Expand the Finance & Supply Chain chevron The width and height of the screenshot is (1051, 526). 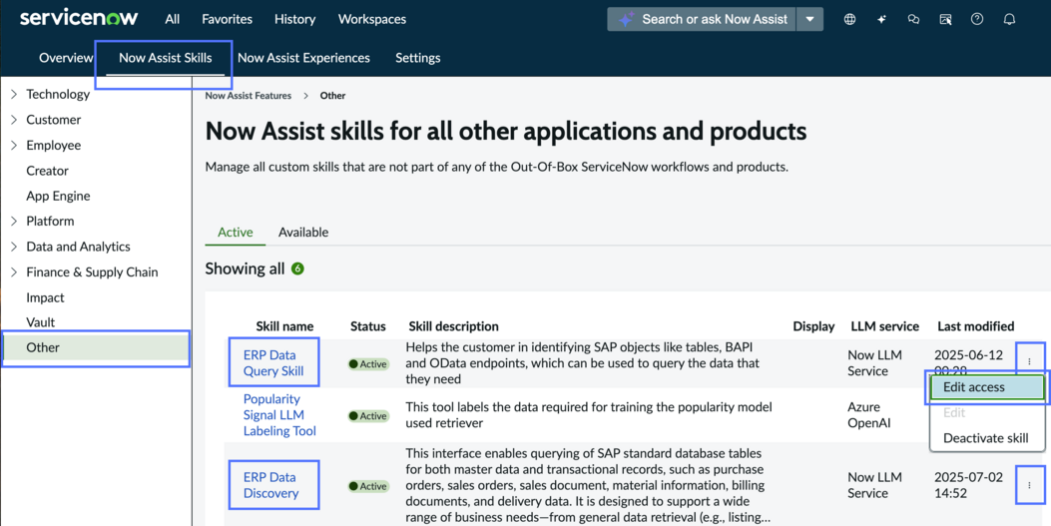(x=14, y=272)
